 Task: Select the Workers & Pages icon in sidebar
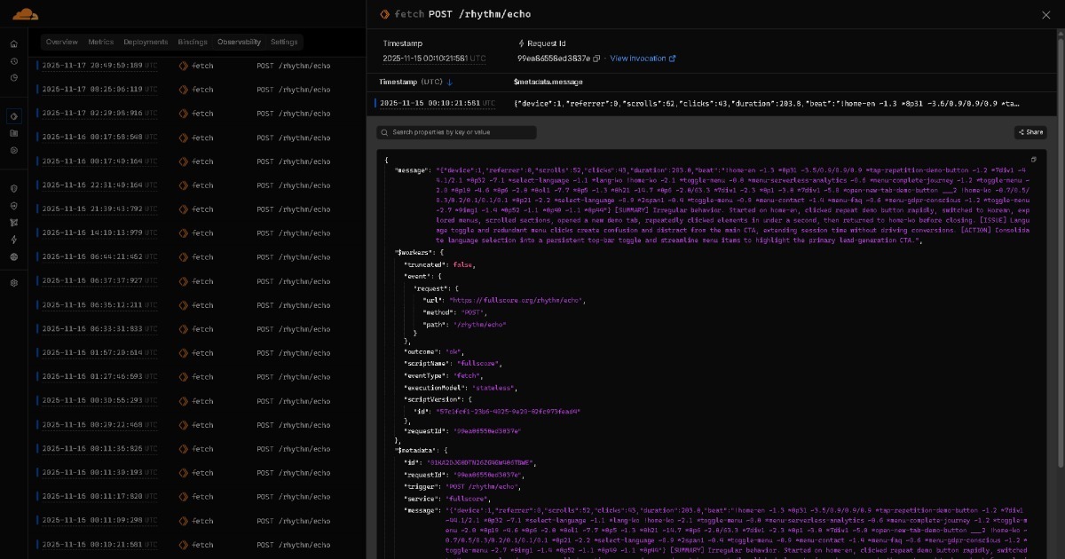click(x=12, y=114)
